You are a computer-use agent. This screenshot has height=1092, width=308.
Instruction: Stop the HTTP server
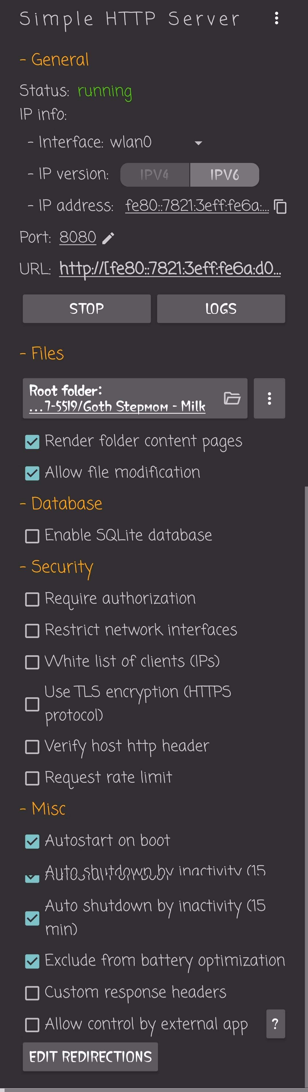coord(87,309)
